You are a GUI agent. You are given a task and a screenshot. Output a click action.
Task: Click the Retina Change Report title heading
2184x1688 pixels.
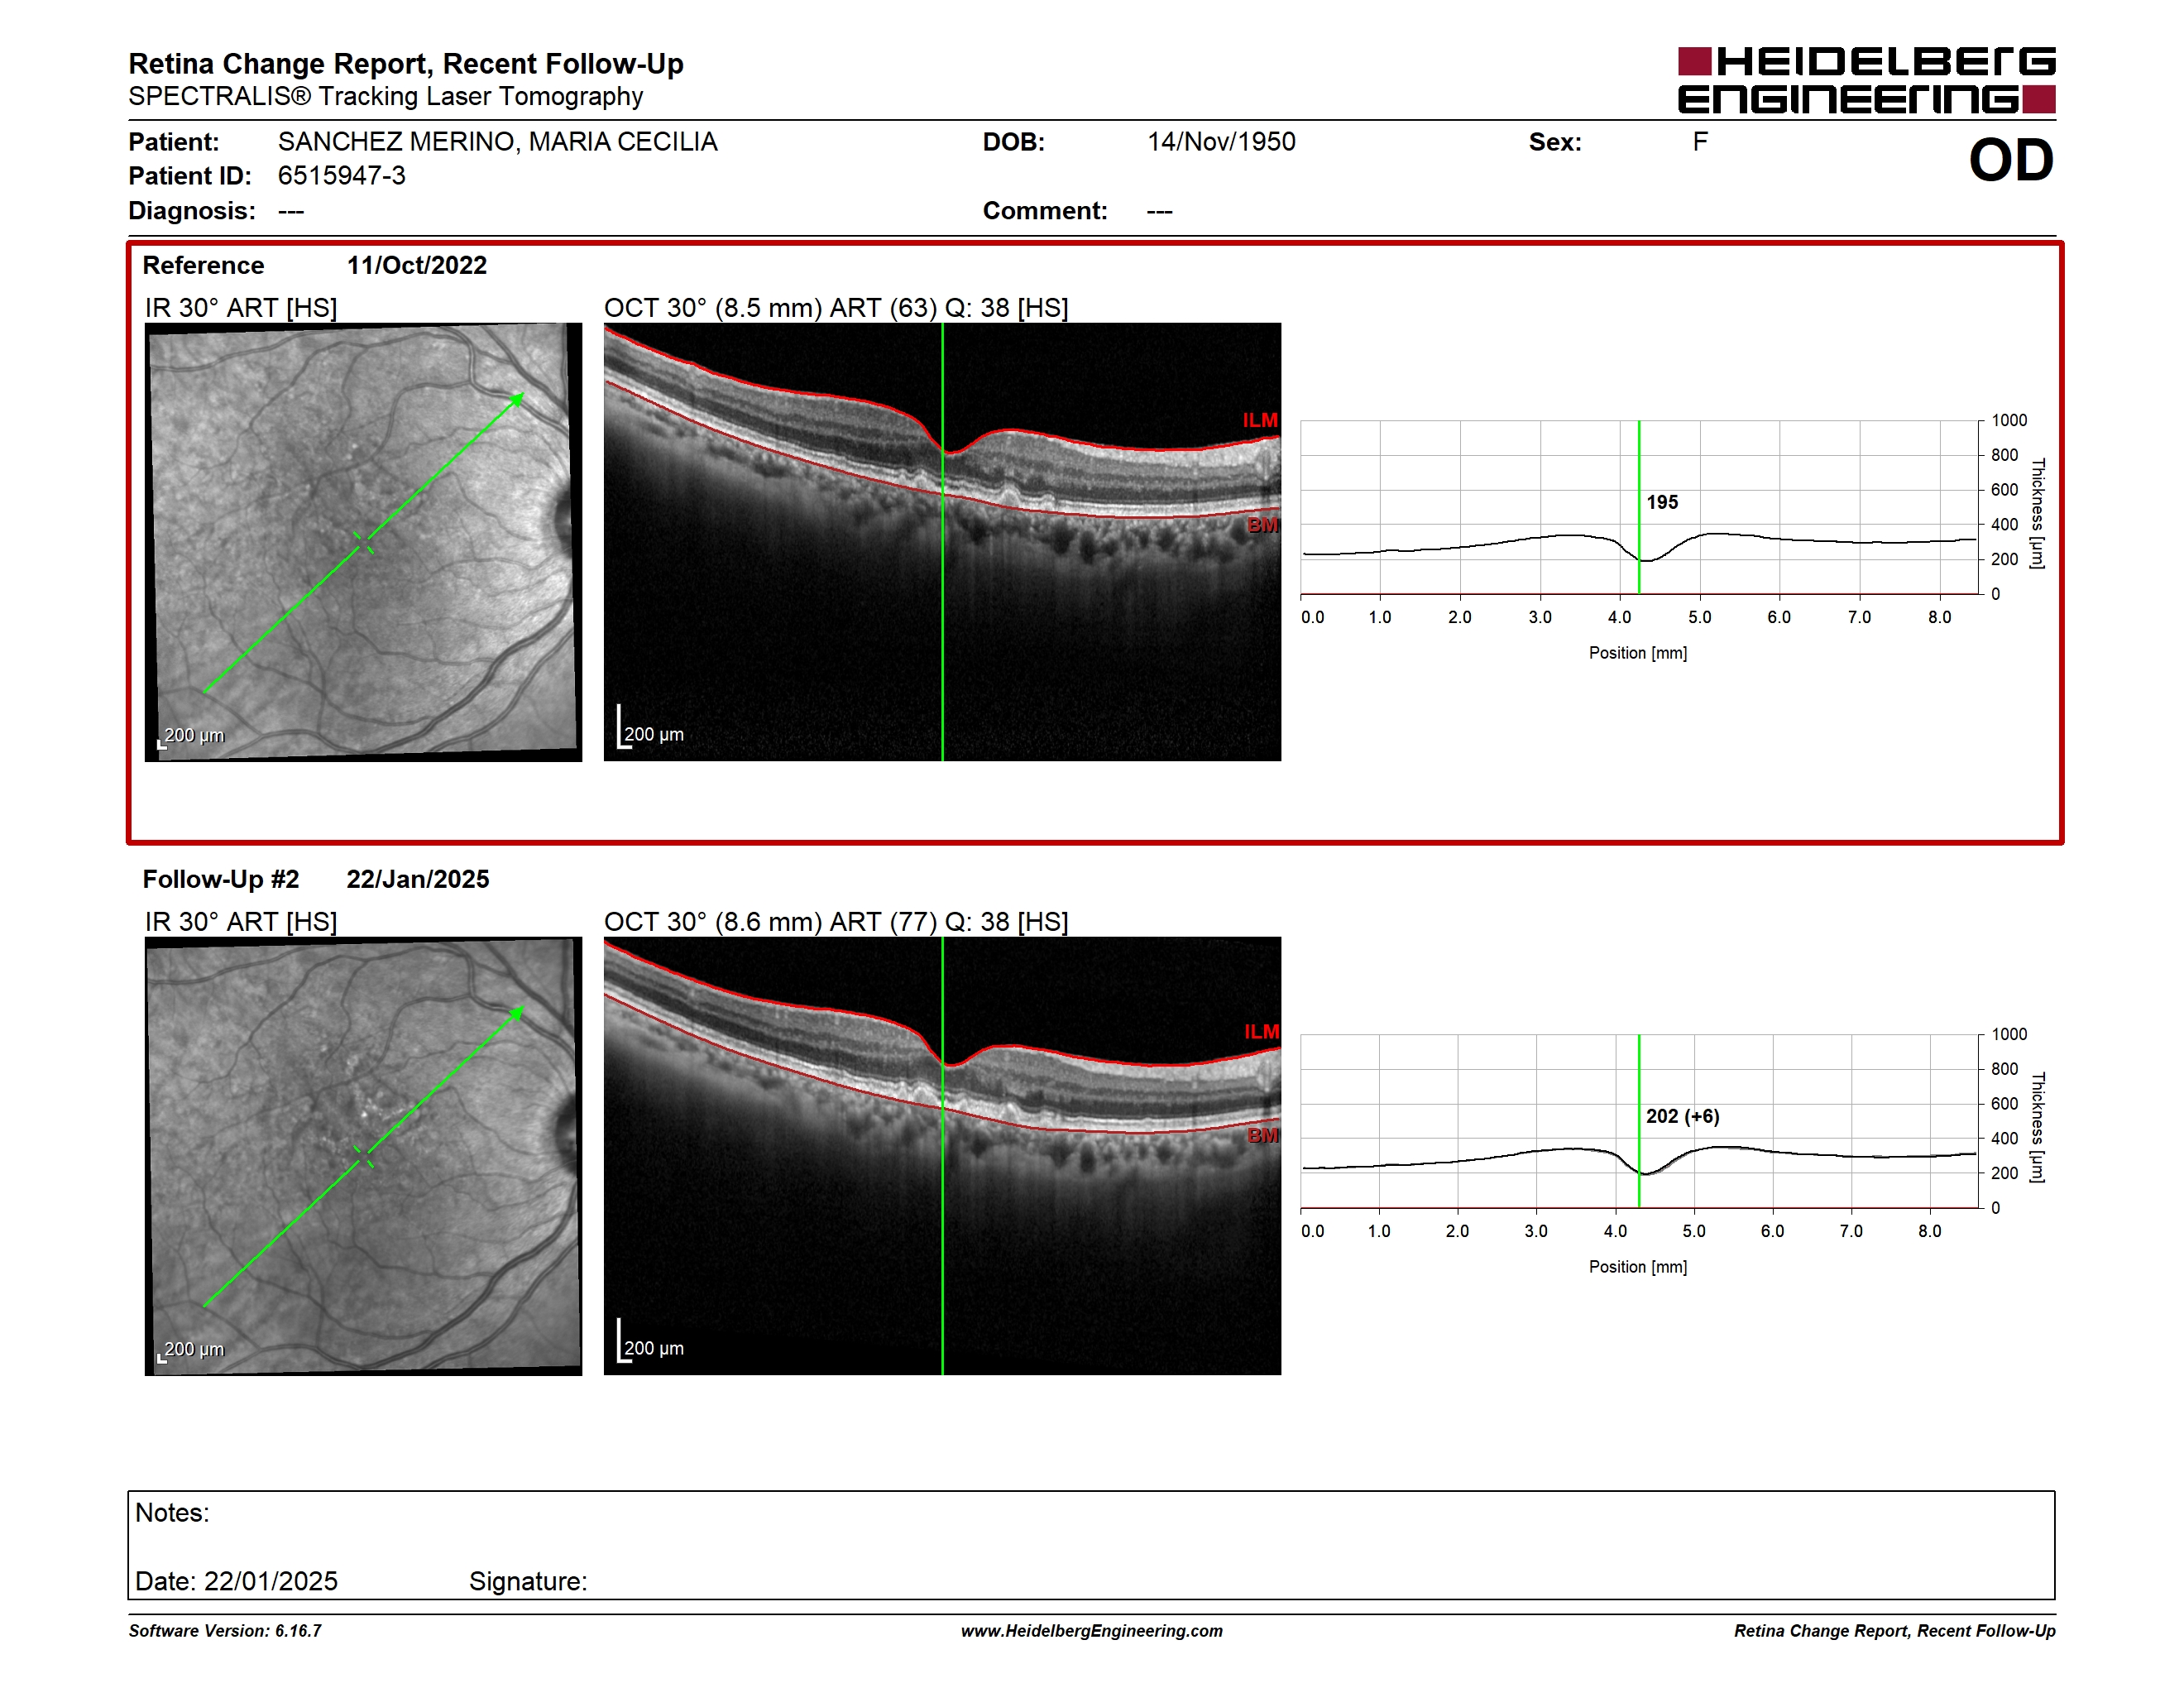(x=406, y=64)
